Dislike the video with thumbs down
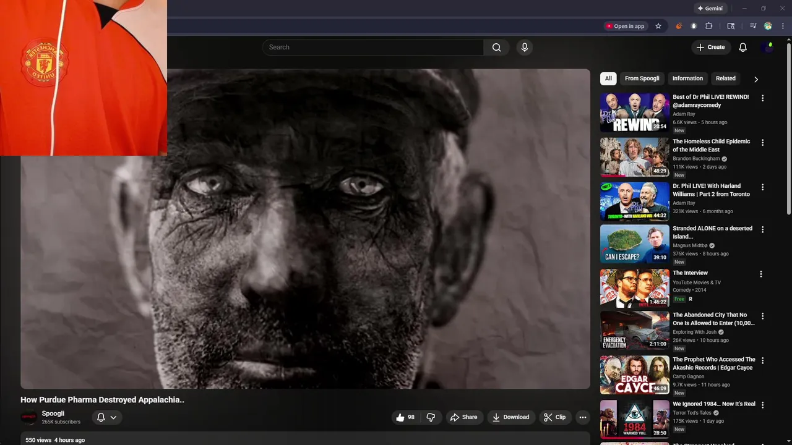792x445 pixels. 431,417
